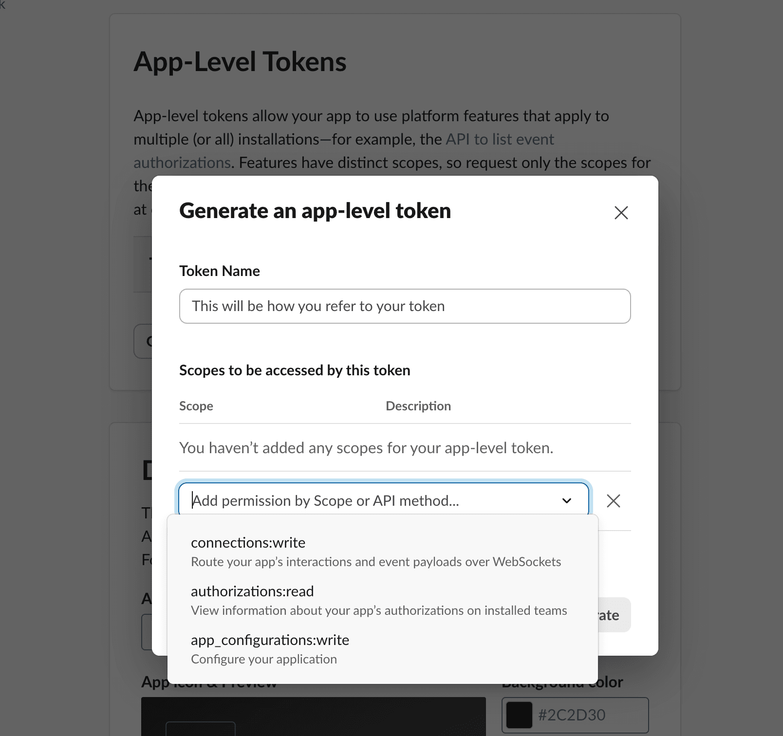Screen dimensions: 783x736
Task: Close the Generate an app-level token dialog
Action: (621, 213)
